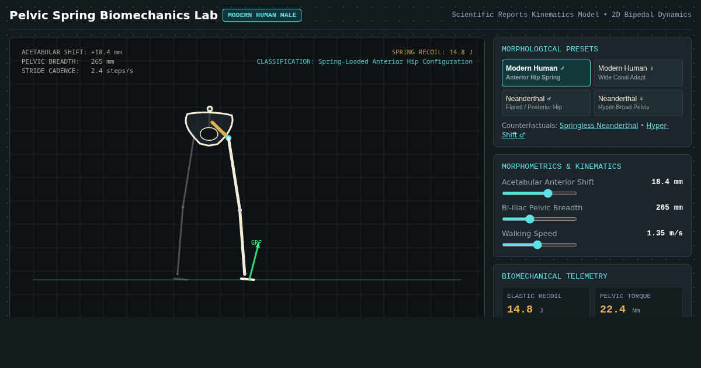
Task: Click the '18.4 mm' shift value
Action: 667,182
